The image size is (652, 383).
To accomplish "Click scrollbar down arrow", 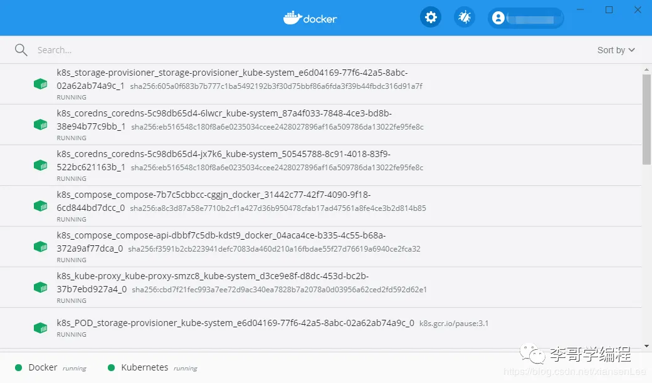I will pyautogui.click(x=646, y=345).
